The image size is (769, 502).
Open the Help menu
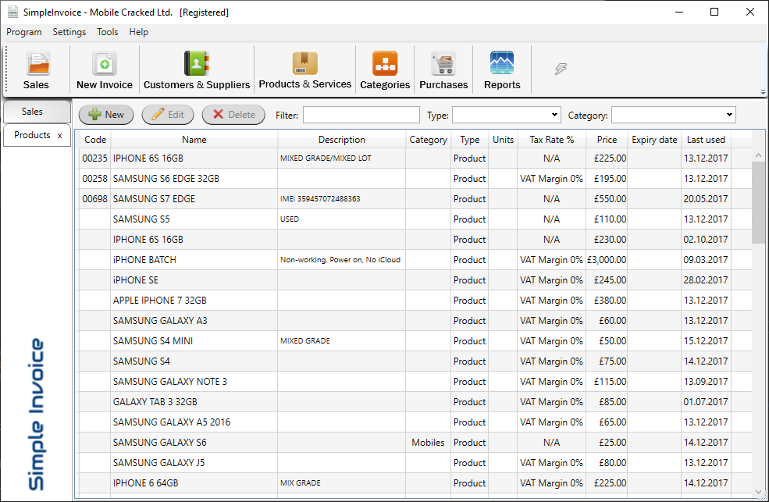click(x=139, y=32)
